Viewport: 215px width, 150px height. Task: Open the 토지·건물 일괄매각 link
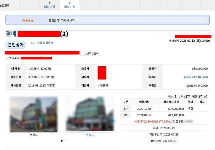tap(42, 43)
